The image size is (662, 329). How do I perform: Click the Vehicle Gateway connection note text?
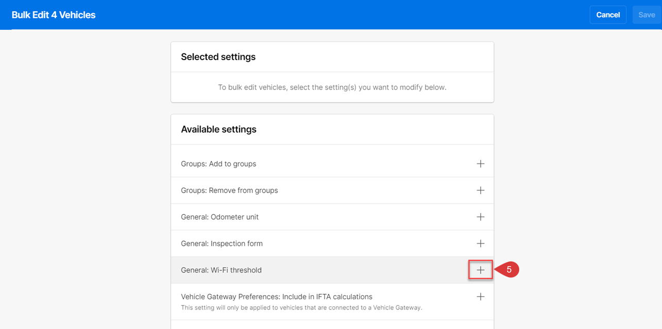click(x=301, y=308)
